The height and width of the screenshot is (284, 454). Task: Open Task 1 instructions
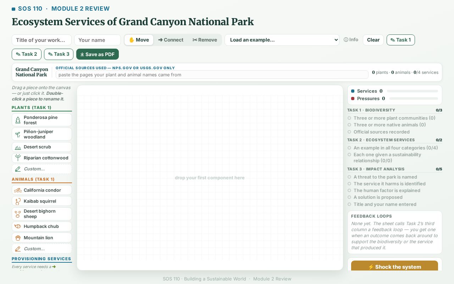[401, 40]
